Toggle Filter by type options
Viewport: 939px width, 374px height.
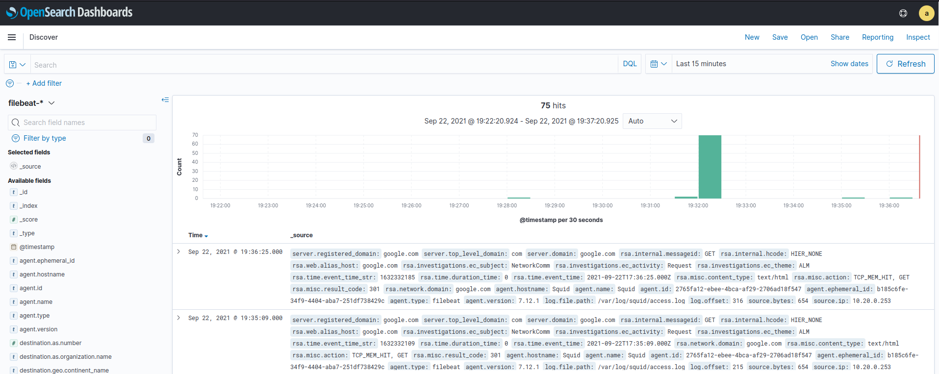pyautogui.click(x=45, y=138)
